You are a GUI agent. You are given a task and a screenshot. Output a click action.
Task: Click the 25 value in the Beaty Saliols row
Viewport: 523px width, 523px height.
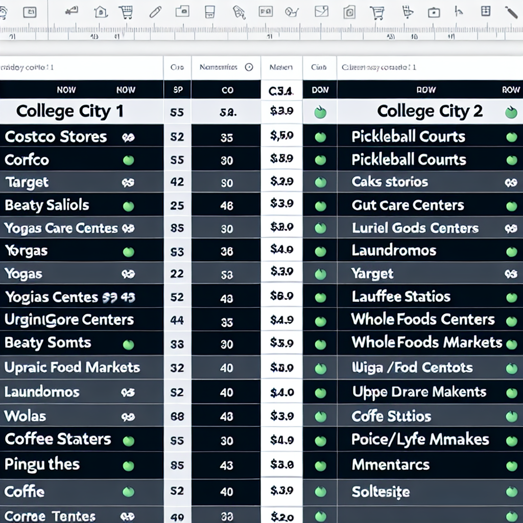pos(177,206)
